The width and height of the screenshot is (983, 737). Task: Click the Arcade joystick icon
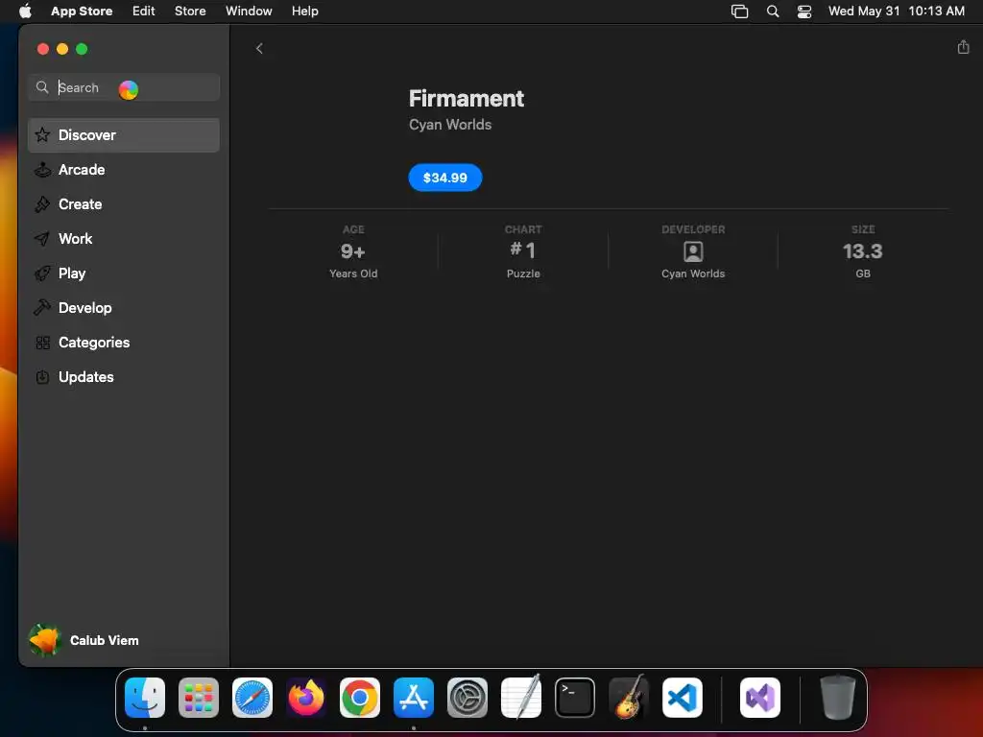[42, 170]
